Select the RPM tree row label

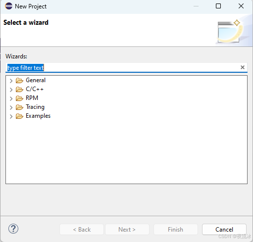point(32,98)
